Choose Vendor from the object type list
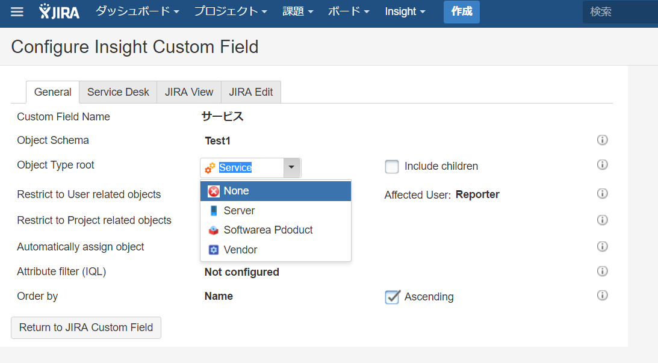Screen dimensions: 658x363 coord(276,250)
